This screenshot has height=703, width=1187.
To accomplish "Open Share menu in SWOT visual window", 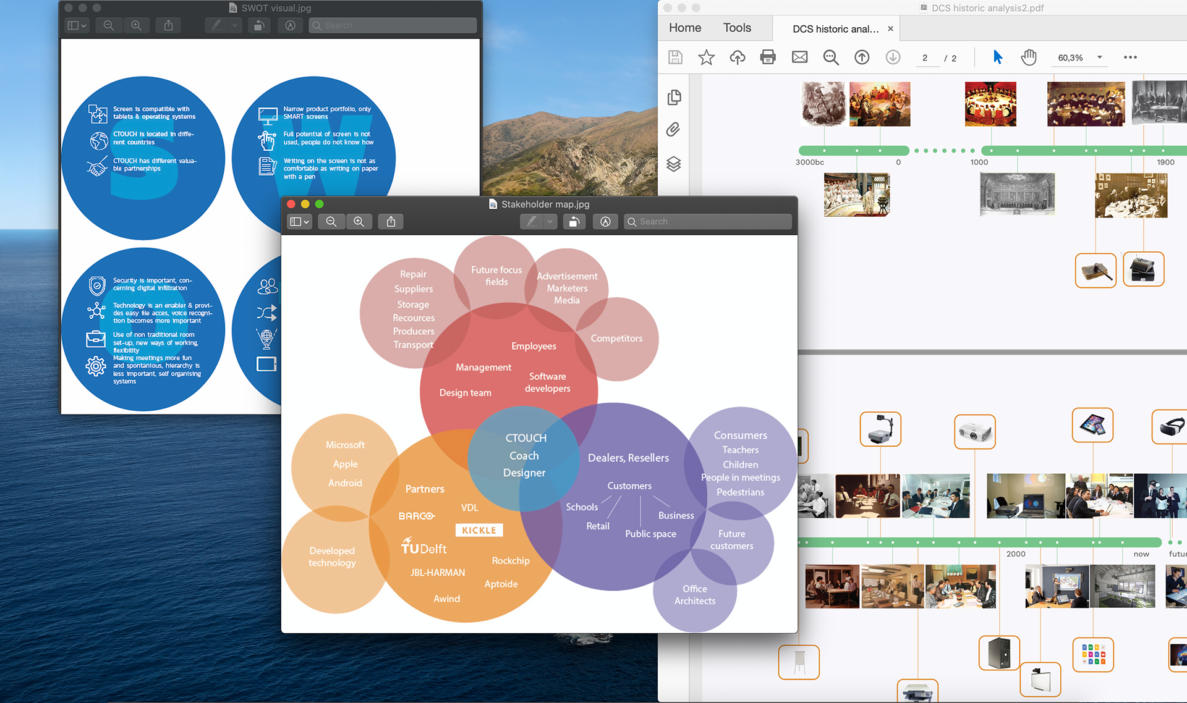I will pyautogui.click(x=168, y=25).
